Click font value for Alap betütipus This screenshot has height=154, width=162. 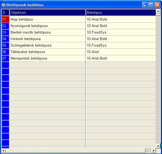[x=121, y=19]
